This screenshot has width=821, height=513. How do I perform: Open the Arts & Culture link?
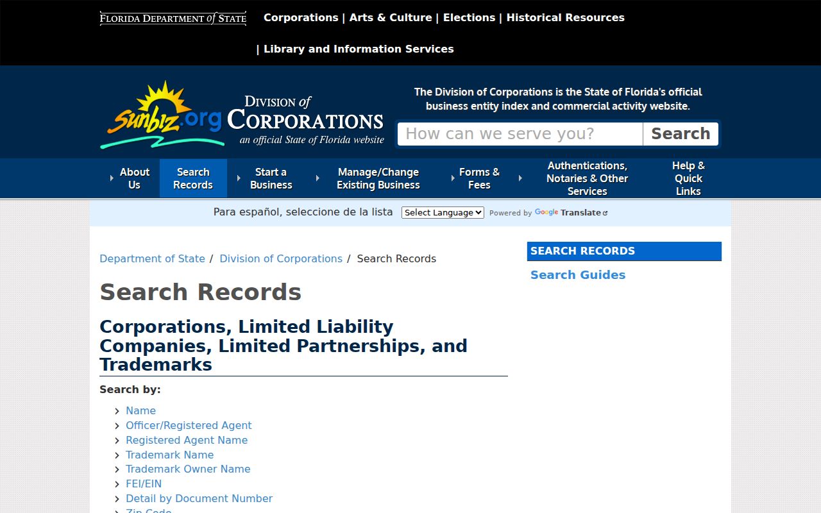[391, 17]
